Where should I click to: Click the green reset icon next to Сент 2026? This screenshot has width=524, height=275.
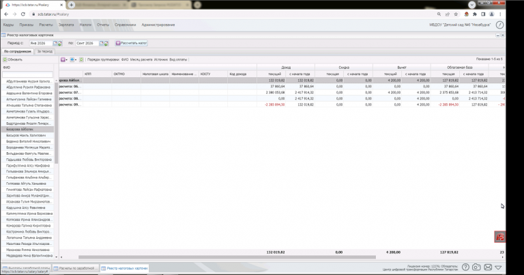[x=106, y=43]
